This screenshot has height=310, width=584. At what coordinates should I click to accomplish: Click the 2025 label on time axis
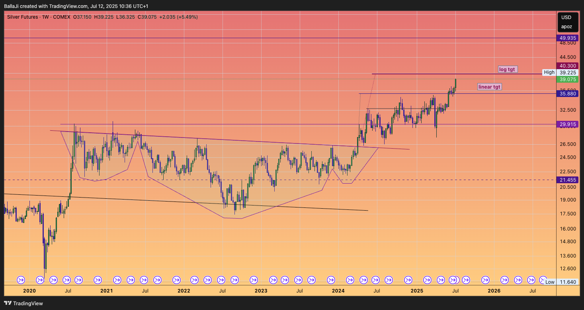point(417,291)
